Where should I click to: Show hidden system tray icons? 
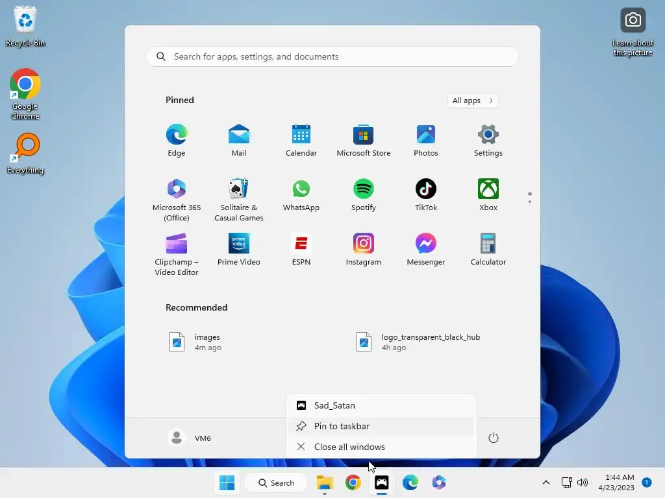click(546, 482)
